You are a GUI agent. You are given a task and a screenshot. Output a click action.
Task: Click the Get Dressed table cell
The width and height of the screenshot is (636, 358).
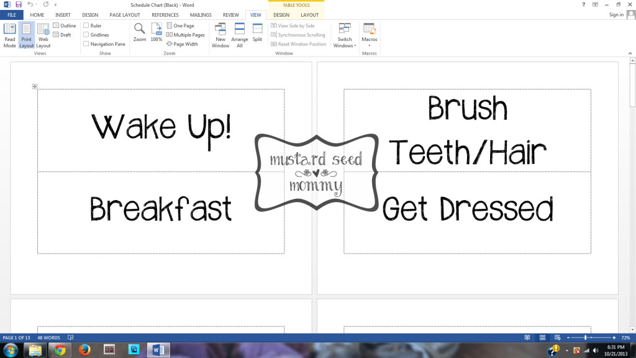point(467,213)
